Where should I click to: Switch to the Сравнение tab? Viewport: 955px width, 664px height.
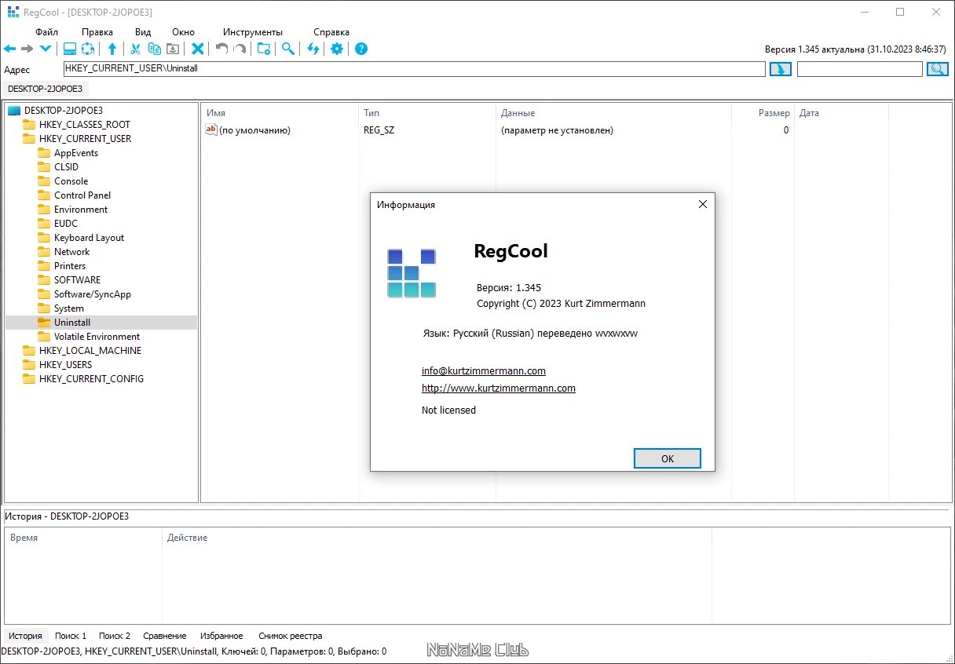point(165,636)
